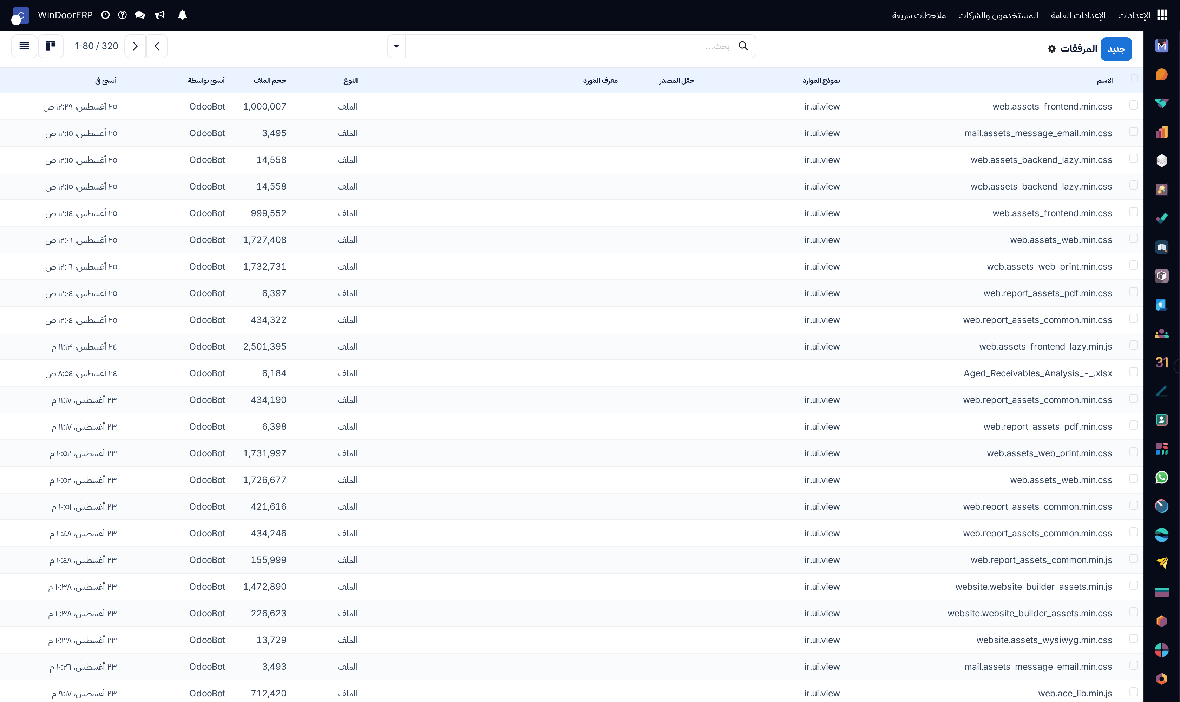Image resolution: width=1180 pixels, height=702 pixels.
Task: Sort by النوع column header
Action: coord(350,80)
